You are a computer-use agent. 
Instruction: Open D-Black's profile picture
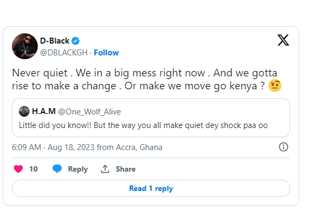25,46
